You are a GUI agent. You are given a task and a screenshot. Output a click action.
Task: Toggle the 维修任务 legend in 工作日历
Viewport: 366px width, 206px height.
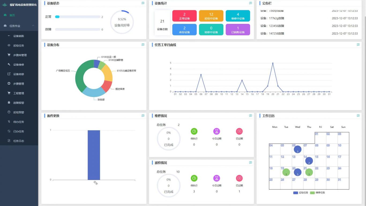(318, 193)
